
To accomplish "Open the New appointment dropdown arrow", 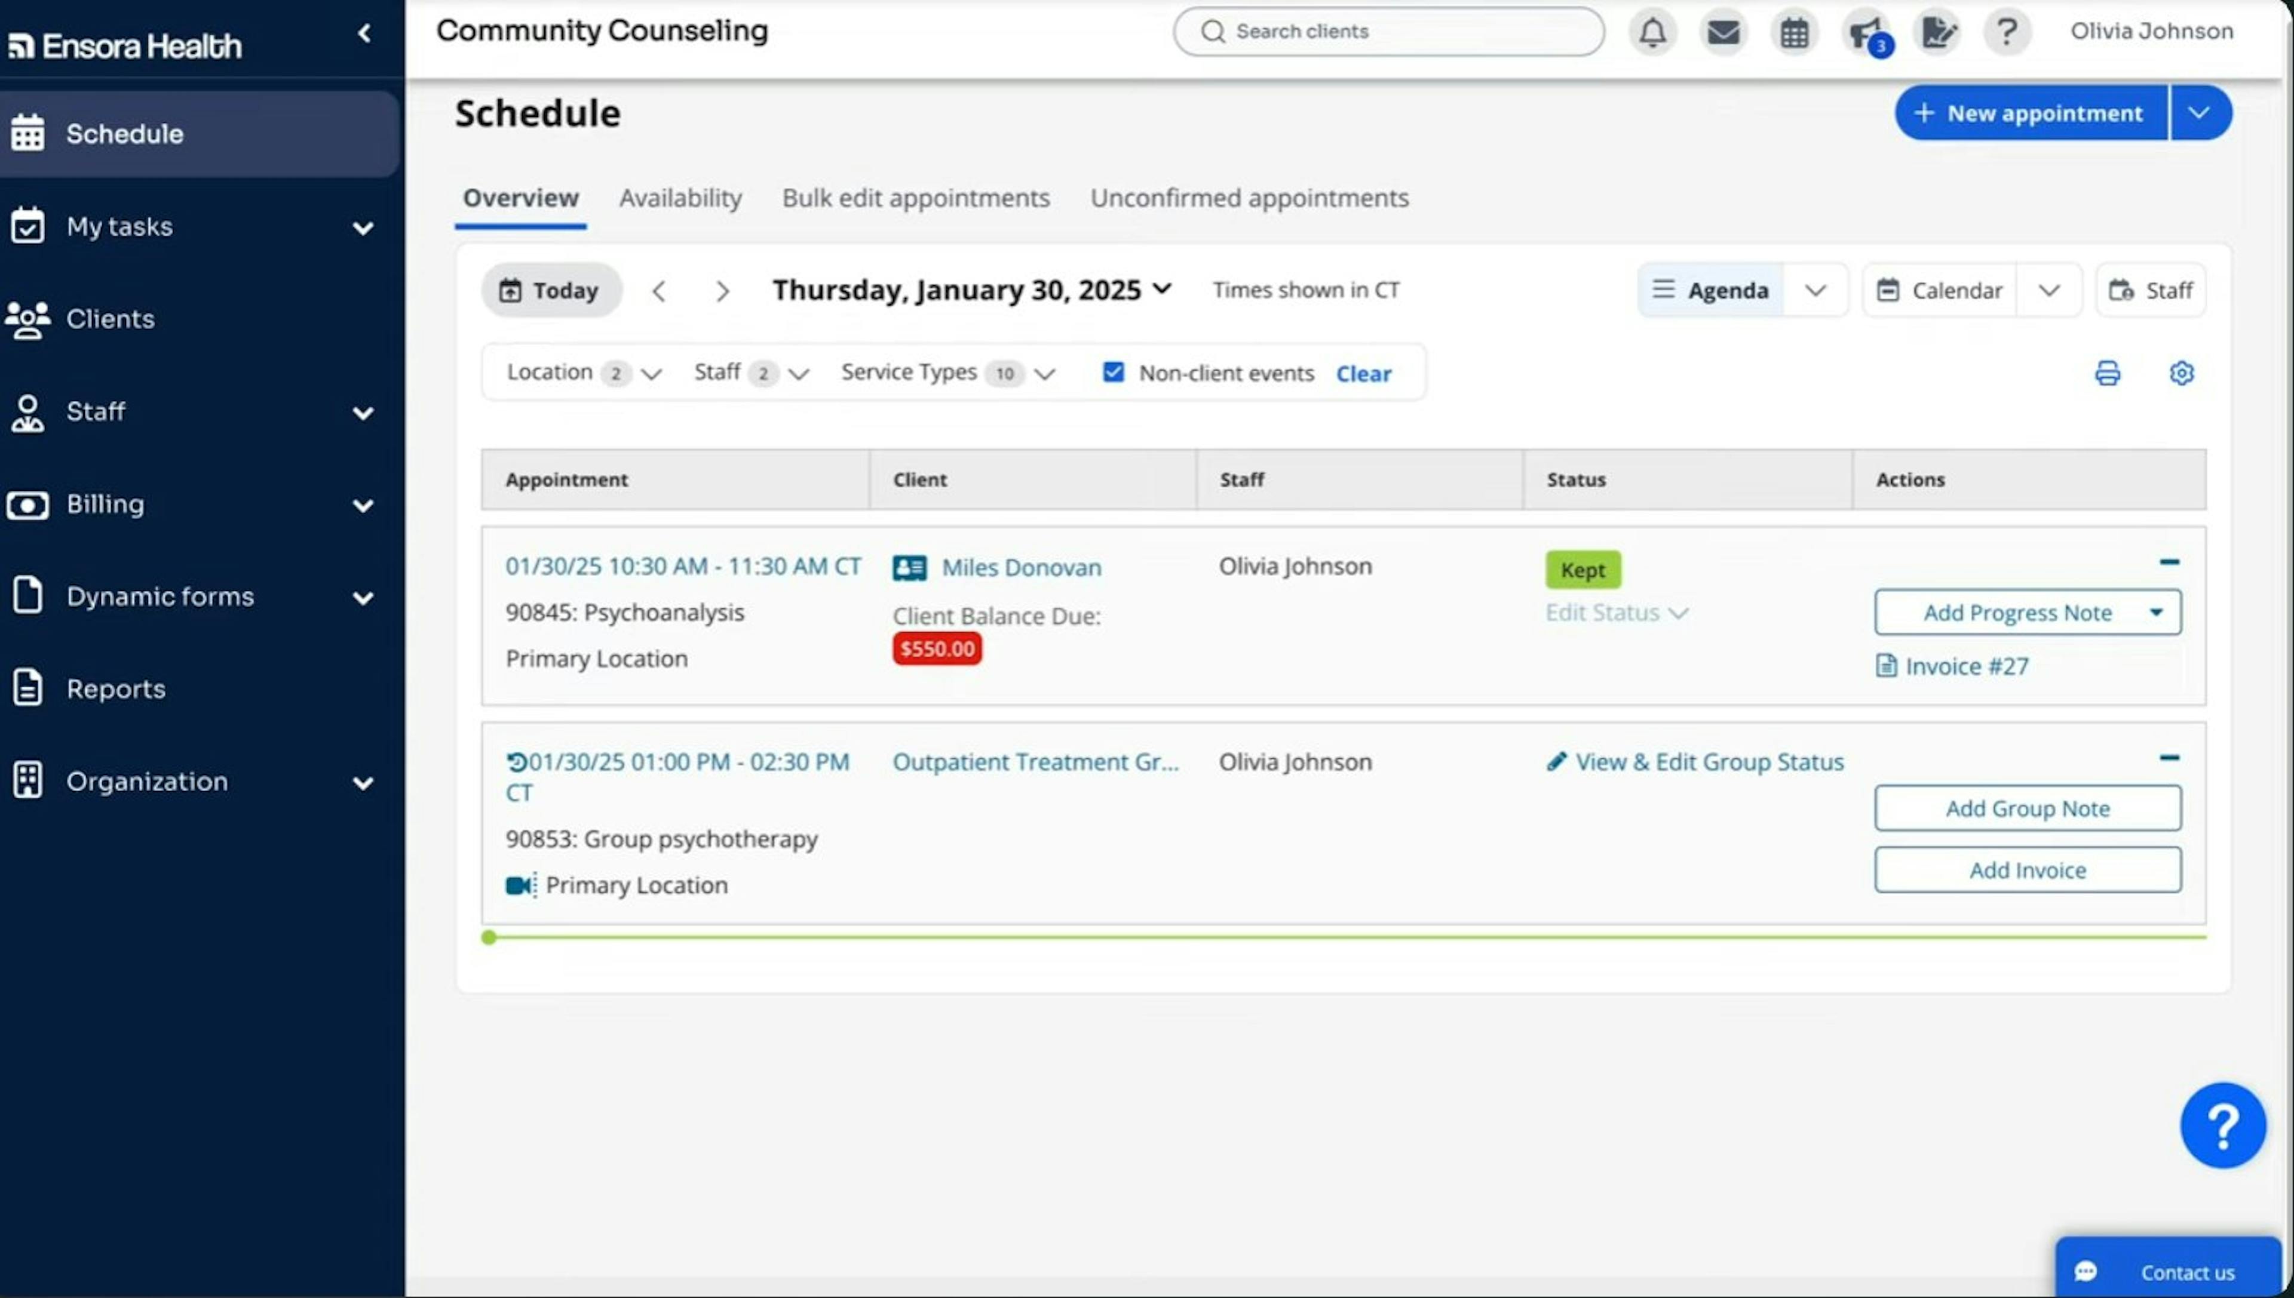I will click(x=2200, y=113).
